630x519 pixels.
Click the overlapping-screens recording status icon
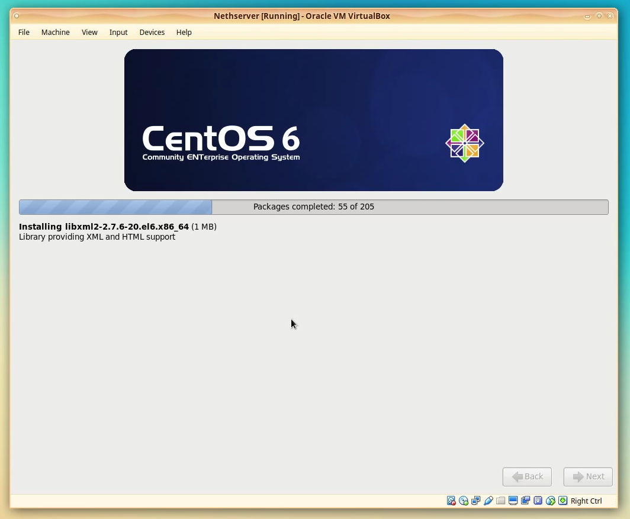pyautogui.click(x=526, y=501)
